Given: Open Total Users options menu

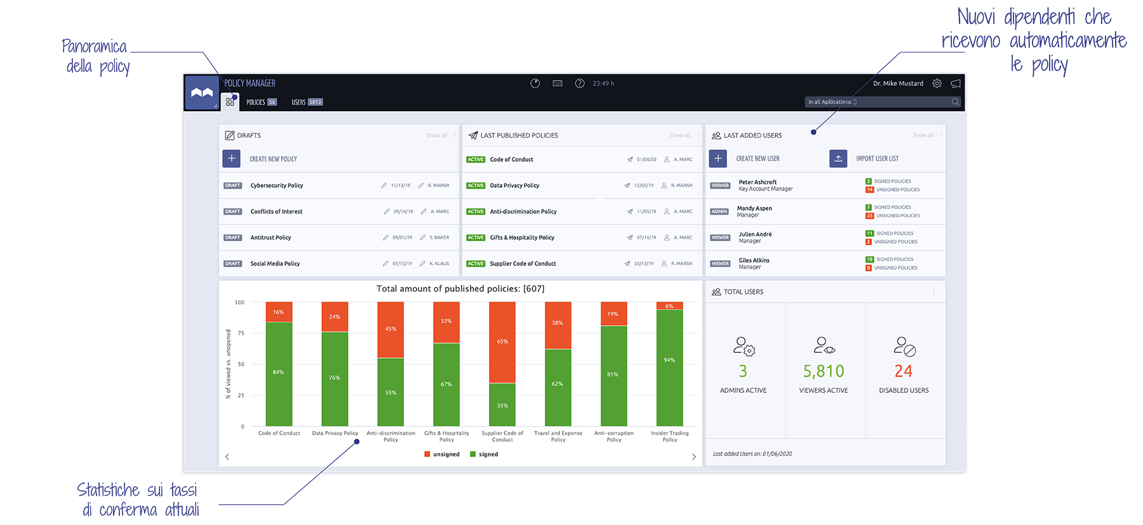Looking at the screenshot, I should [934, 292].
